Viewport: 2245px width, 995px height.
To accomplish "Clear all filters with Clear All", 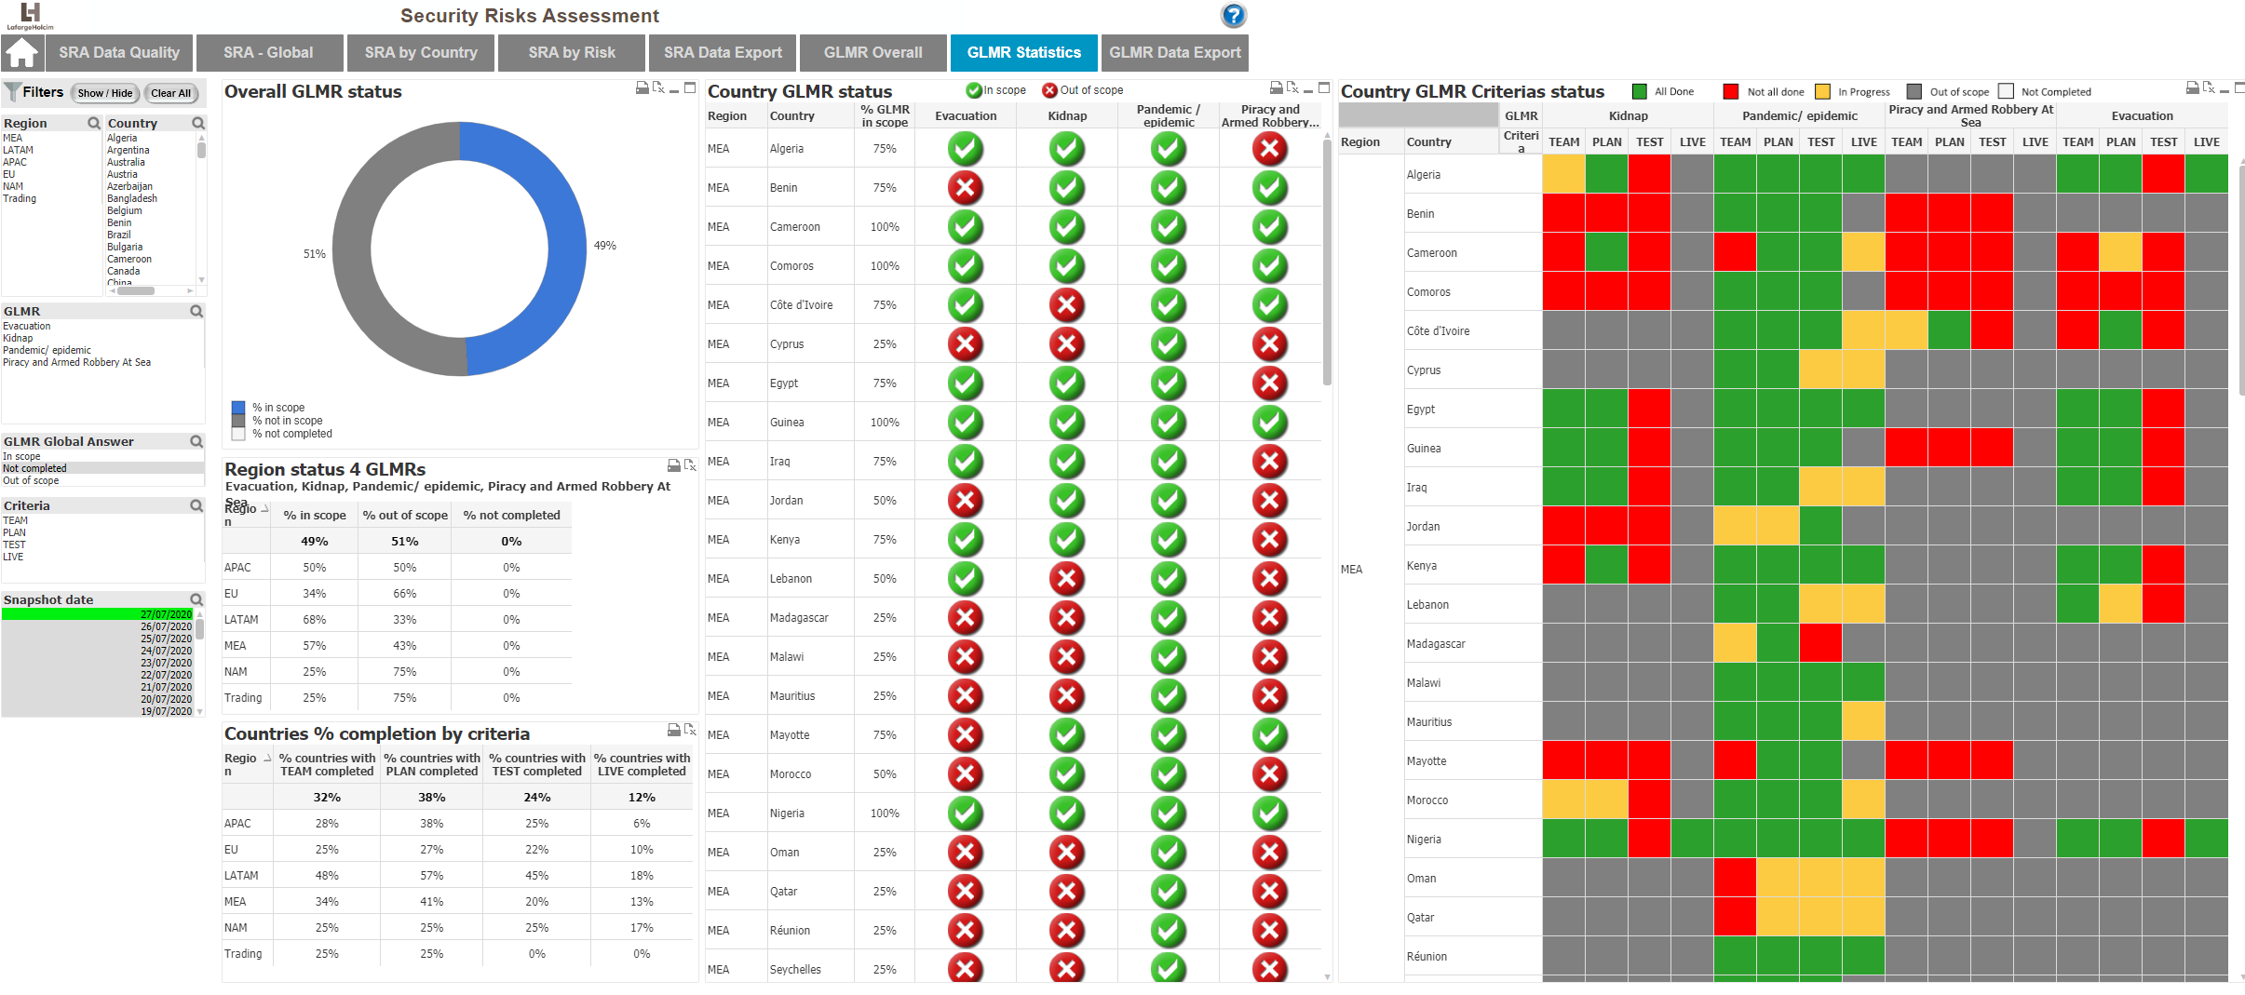I will (x=170, y=93).
